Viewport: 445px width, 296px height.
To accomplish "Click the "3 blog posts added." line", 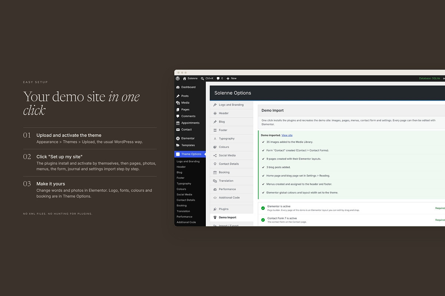I will point(278,167).
